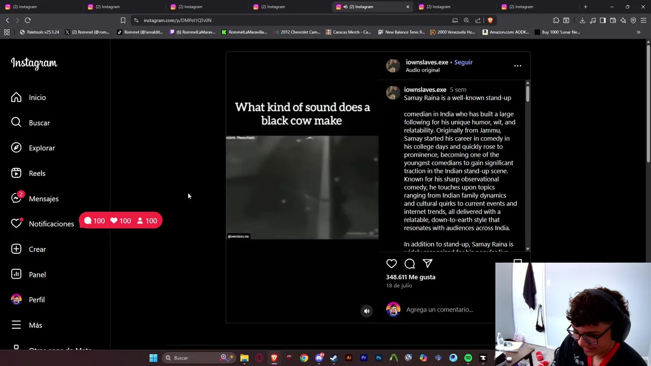Open browser extensions puzzle icon
The height and width of the screenshot is (366, 651).
coord(556,20)
